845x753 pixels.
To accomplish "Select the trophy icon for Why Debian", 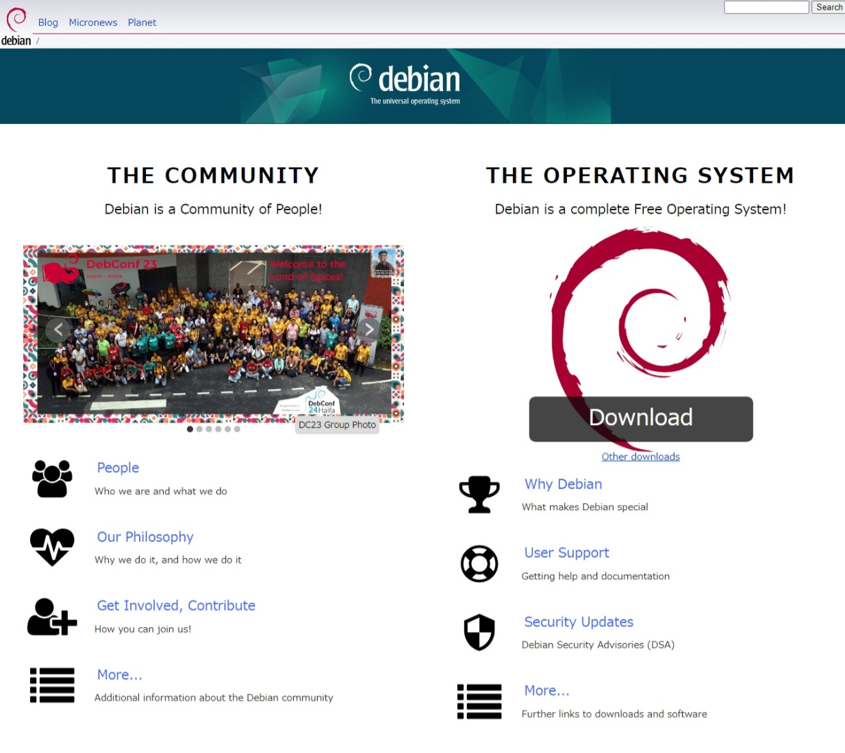I will [479, 494].
